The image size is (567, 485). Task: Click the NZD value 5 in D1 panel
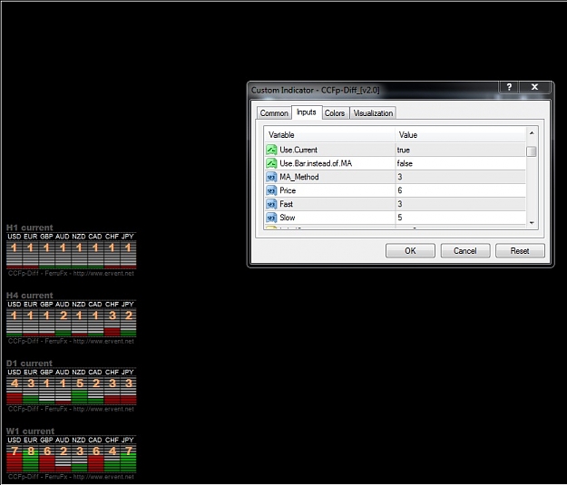pos(80,383)
